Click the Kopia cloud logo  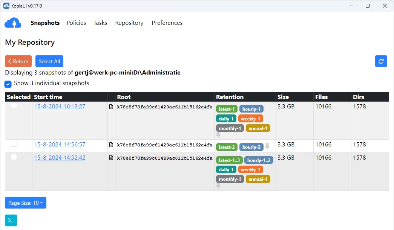click(x=13, y=23)
